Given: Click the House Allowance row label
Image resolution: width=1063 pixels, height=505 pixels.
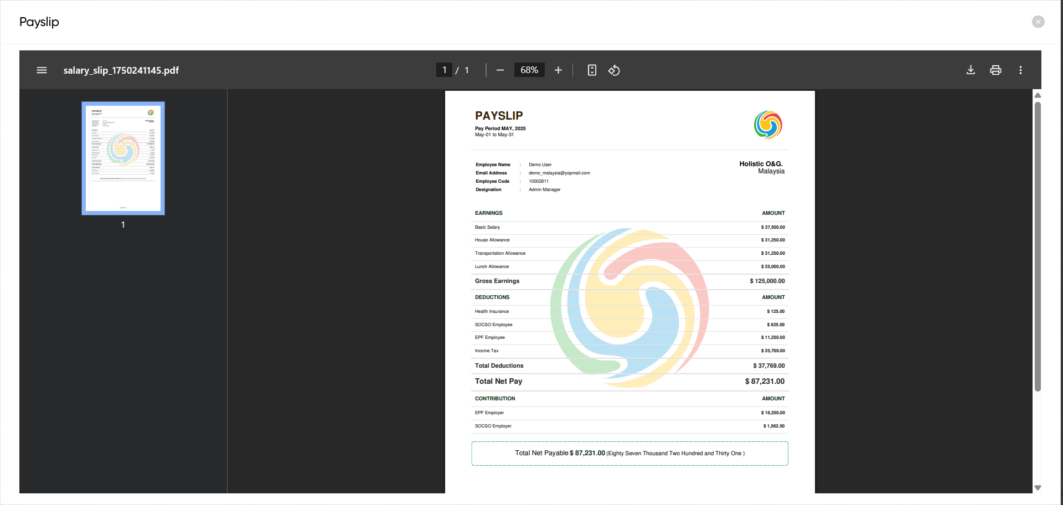Looking at the screenshot, I should 492,240.
